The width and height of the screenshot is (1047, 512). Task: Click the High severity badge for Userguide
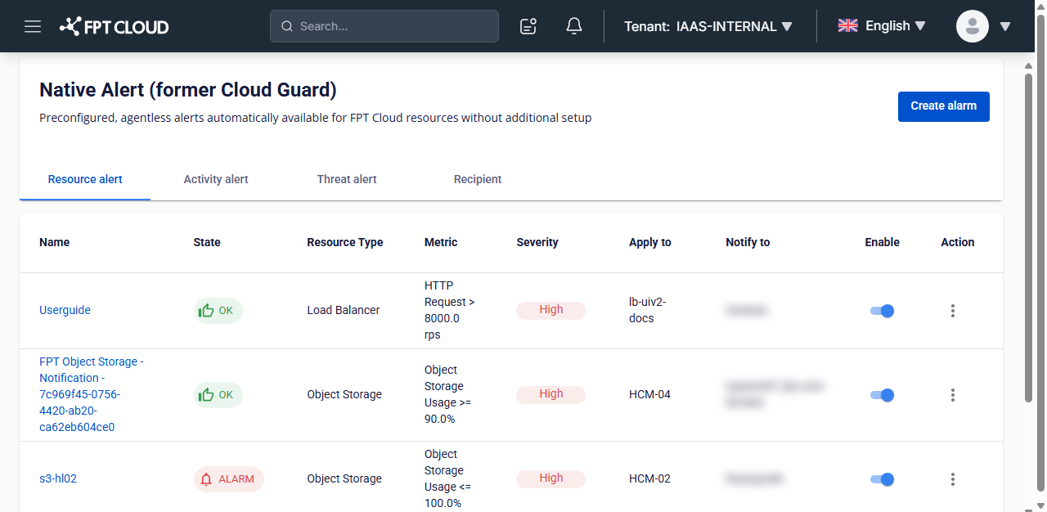click(550, 310)
